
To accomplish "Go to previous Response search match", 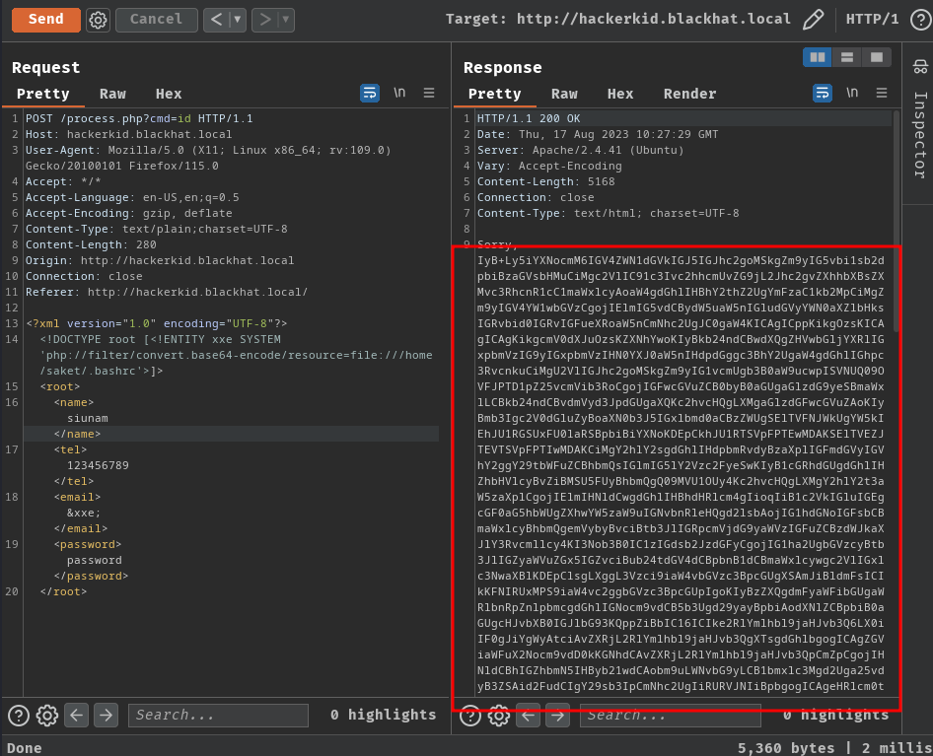I will click(529, 716).
